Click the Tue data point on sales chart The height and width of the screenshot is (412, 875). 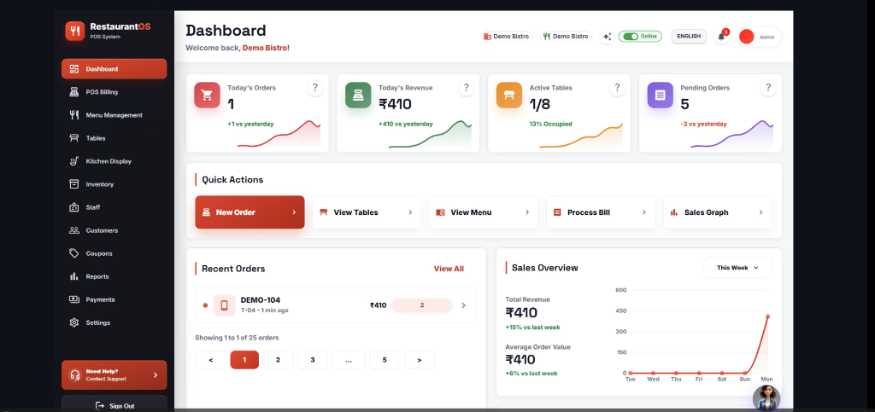pos(630,373)
